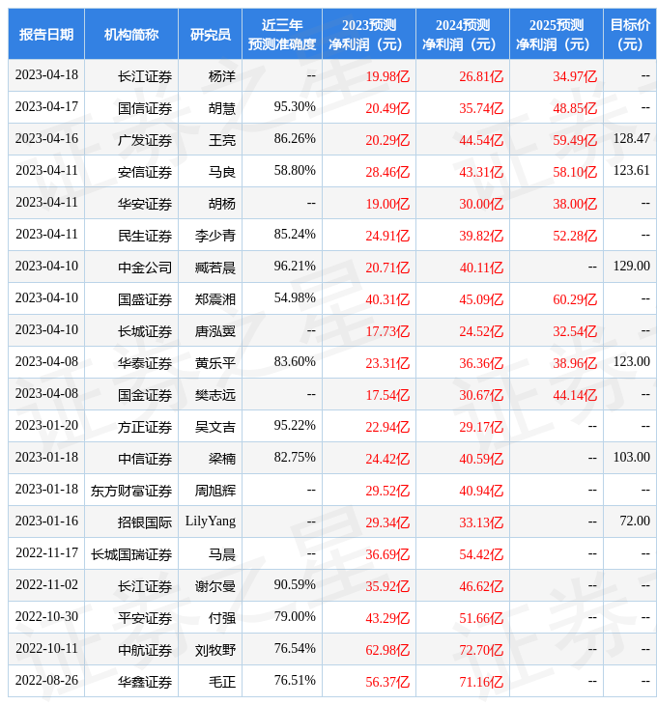Screen dimensions: 657x705
Task: Select the 长城国瑞证券 institution cell
Action: [x=131, y=554]
